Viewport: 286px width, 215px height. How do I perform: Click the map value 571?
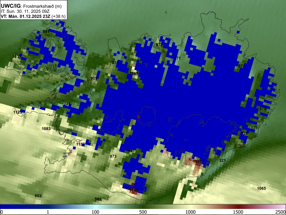(242, 66)
